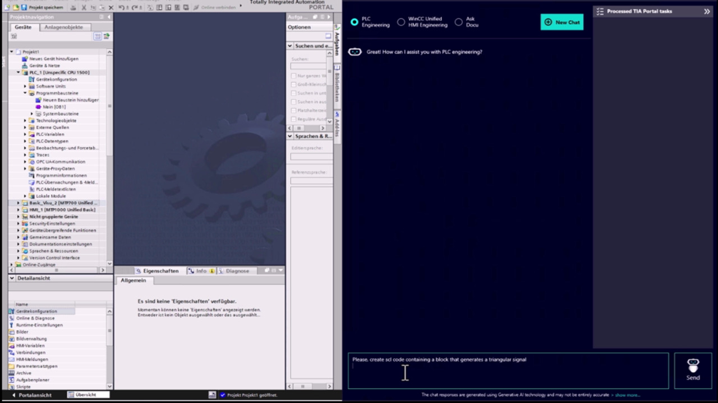Click the undo arrow in toolbar
This screenshot has width=718, height=403.
121,7
